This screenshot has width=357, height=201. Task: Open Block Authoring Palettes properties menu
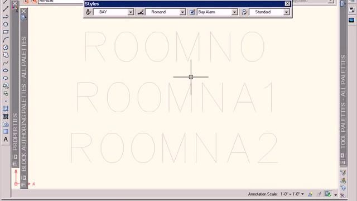pyautogui.click(x=23, y=184)
